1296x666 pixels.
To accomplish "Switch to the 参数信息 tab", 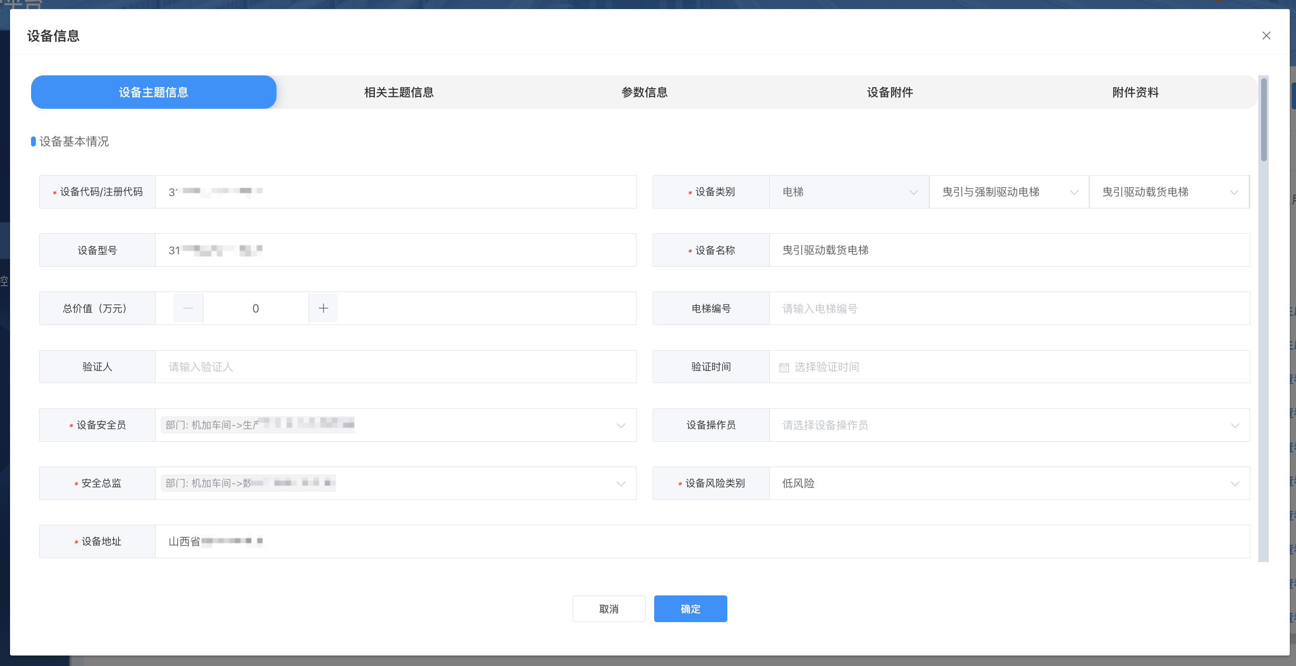I will (644, 93).
